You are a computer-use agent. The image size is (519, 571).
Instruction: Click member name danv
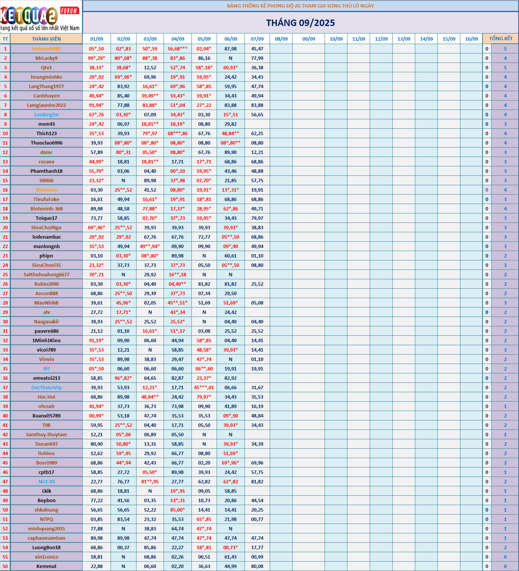pos(46,152)
